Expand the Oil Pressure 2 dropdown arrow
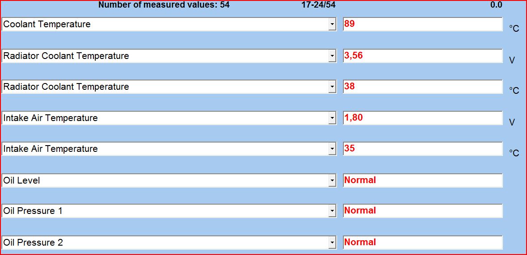 [x=332, y=242]
